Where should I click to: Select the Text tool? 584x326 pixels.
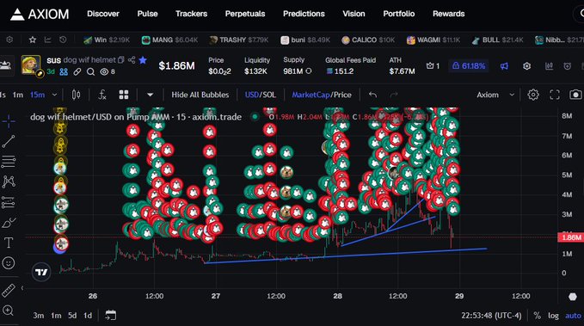pos(9,243)
